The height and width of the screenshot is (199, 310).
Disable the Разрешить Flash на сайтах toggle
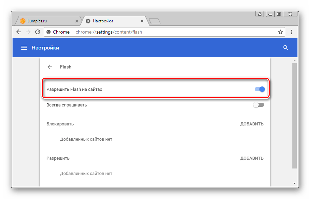click(259, 89)
